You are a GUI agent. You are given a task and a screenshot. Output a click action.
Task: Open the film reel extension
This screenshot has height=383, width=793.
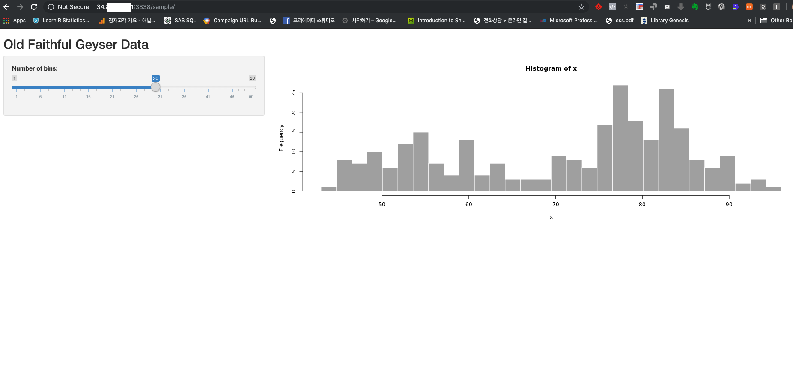(722, 7)
